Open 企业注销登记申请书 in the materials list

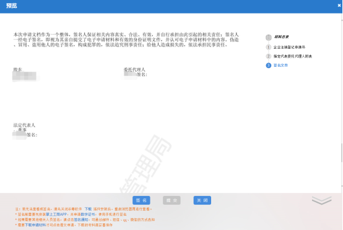tap(289, 47)
